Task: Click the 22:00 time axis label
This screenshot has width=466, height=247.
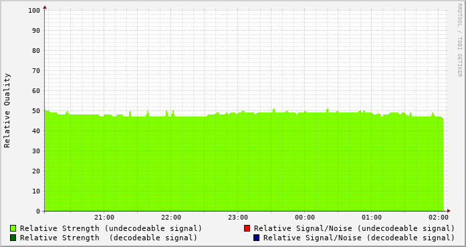Action: tap(171, 218)
